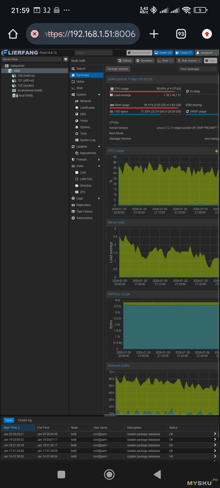
Task: Select 102 (docker) container in tree
Action: (x=25, y=86)
